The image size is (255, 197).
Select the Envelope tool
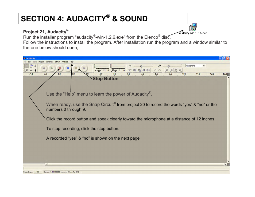point(31,66)
